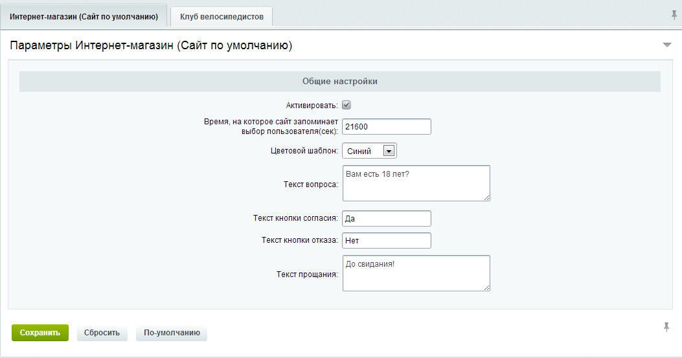Click the green Сохранить button

[40, 333]
